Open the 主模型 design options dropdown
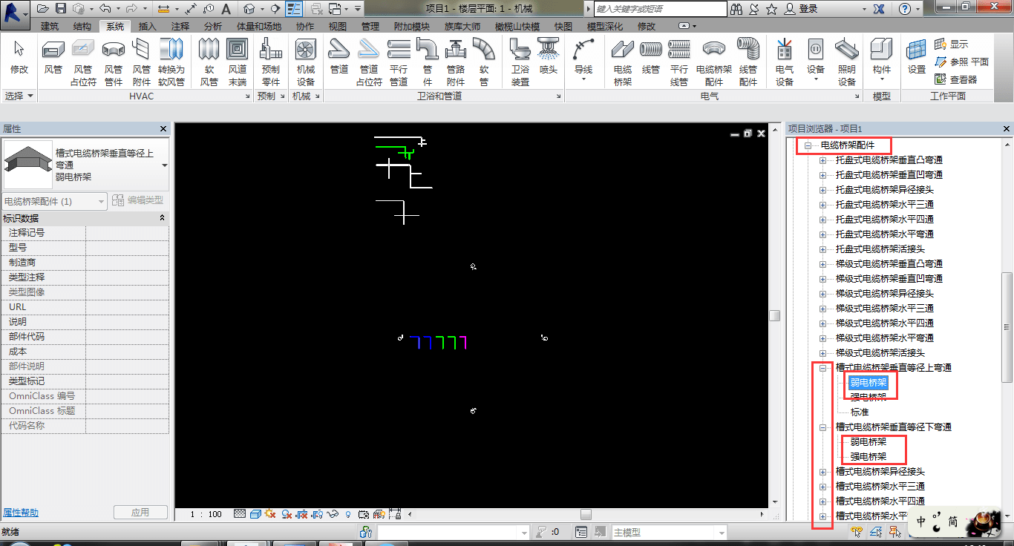The width and height of the screenshot is (1014, 546). tap(669, 532)
